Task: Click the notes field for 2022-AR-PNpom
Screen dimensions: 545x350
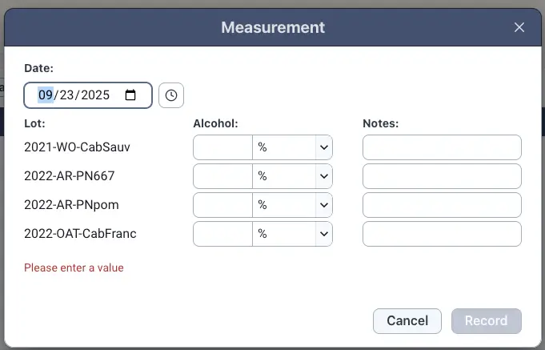Action: (442, 205)
